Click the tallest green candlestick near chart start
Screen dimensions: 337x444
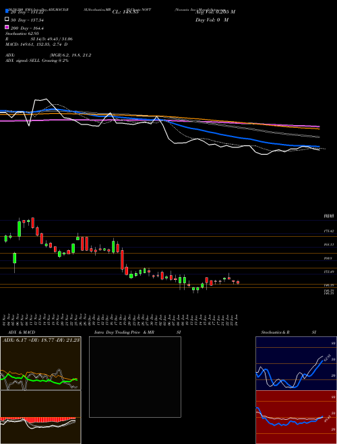click(20, 229)
